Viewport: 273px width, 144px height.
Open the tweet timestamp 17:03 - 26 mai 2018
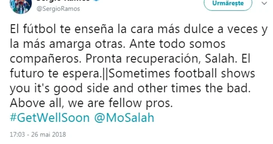point(38,134)
